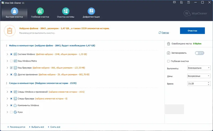Click the Найдено файлов - 2843 summary text
The image size is (213, 131).
(64, 28)
